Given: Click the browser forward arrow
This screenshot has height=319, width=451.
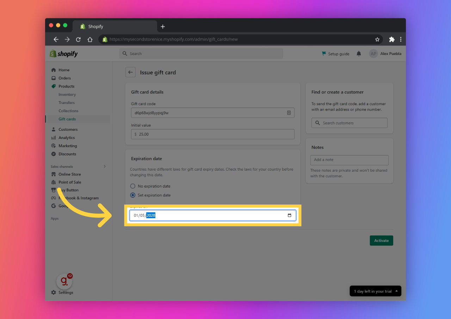Looking at the screenshot, I should [x=67, y=39].
